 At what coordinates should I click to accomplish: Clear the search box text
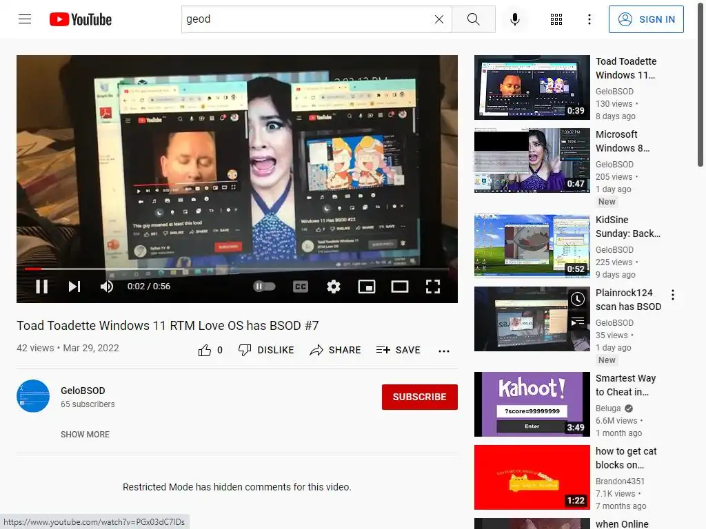click(439, 19)
